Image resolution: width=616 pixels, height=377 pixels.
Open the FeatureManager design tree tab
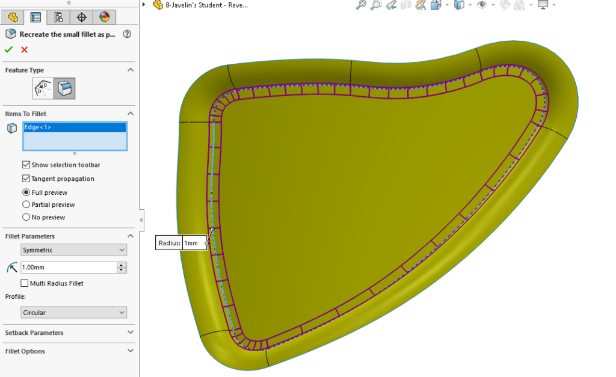13,17
